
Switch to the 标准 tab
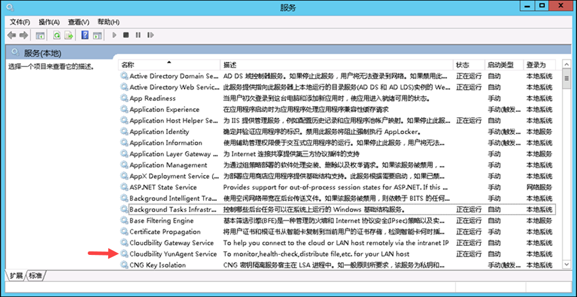coord(35,275)
